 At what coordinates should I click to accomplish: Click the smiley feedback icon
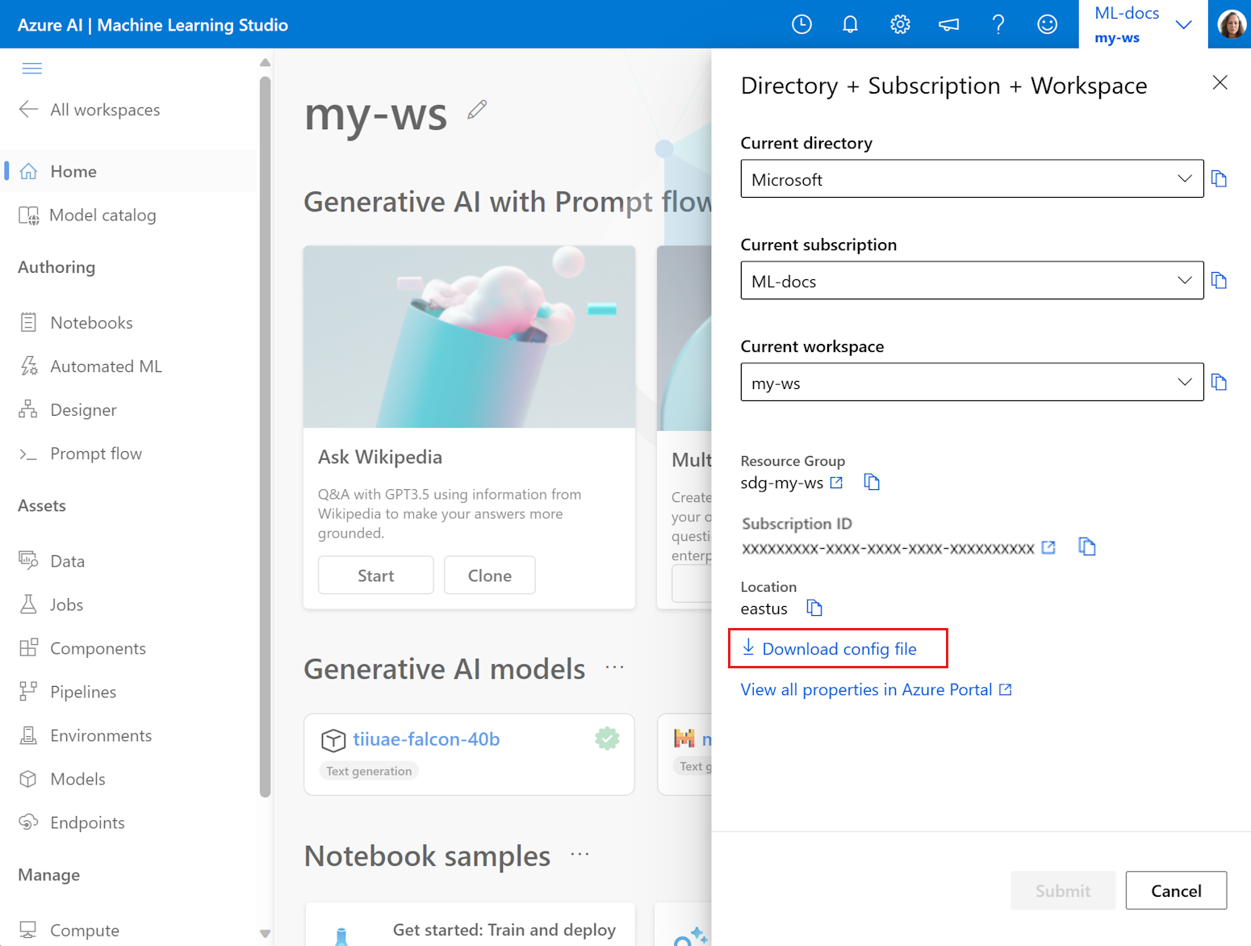(x=1047, y=24)
